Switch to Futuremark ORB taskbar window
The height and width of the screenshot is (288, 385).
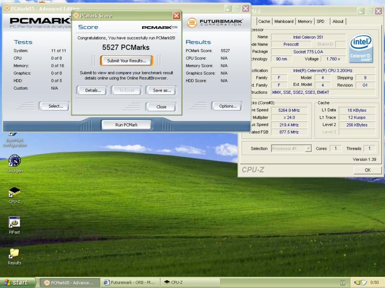[x=130, y=283]
